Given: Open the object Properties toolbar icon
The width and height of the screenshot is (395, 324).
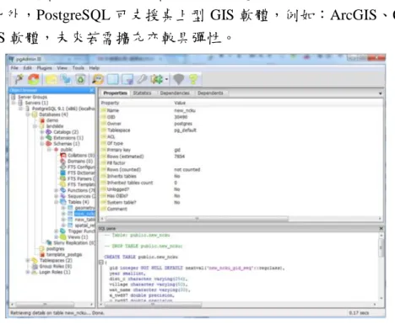Looking at the screenshot, I should pyautogui.click(x=51, y=80).
